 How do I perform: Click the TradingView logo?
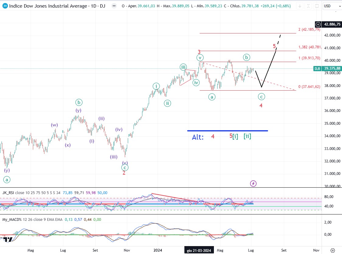[x=8, y=240]
